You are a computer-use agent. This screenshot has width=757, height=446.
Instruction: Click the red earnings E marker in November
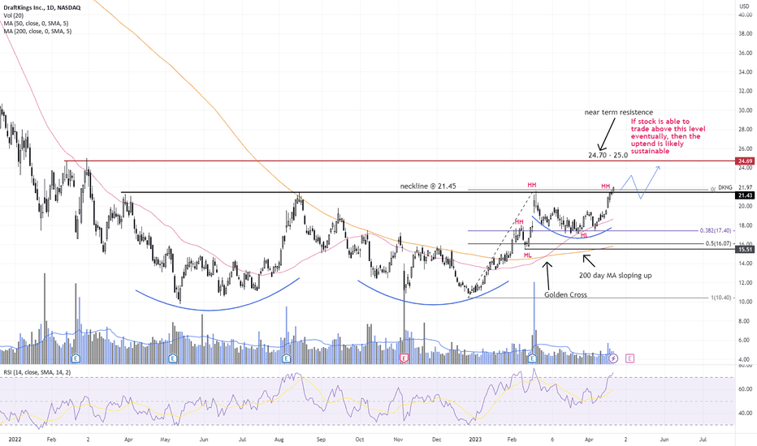404,358
